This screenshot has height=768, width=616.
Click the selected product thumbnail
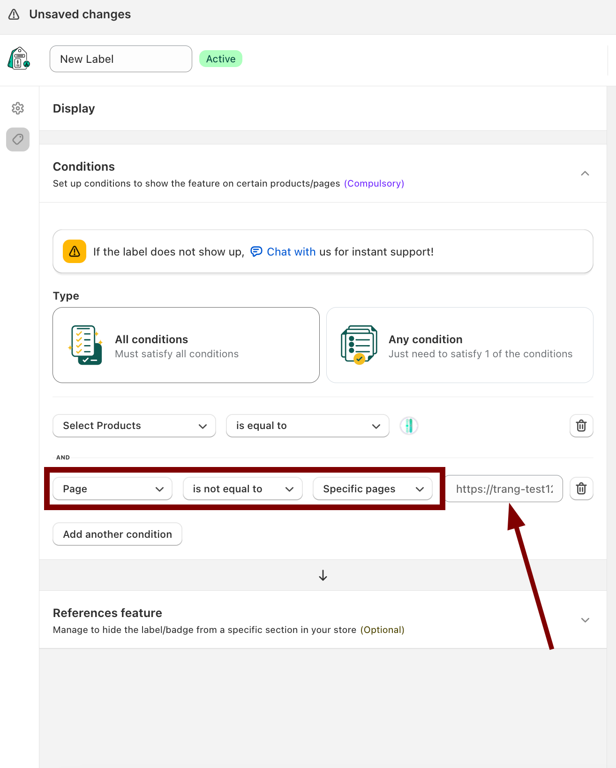pos(409,426)
